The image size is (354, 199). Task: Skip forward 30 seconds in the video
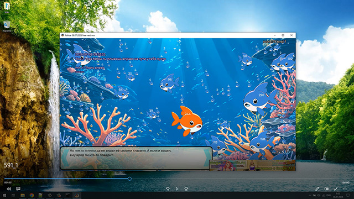pyautogui.click(x=186, y=188)
